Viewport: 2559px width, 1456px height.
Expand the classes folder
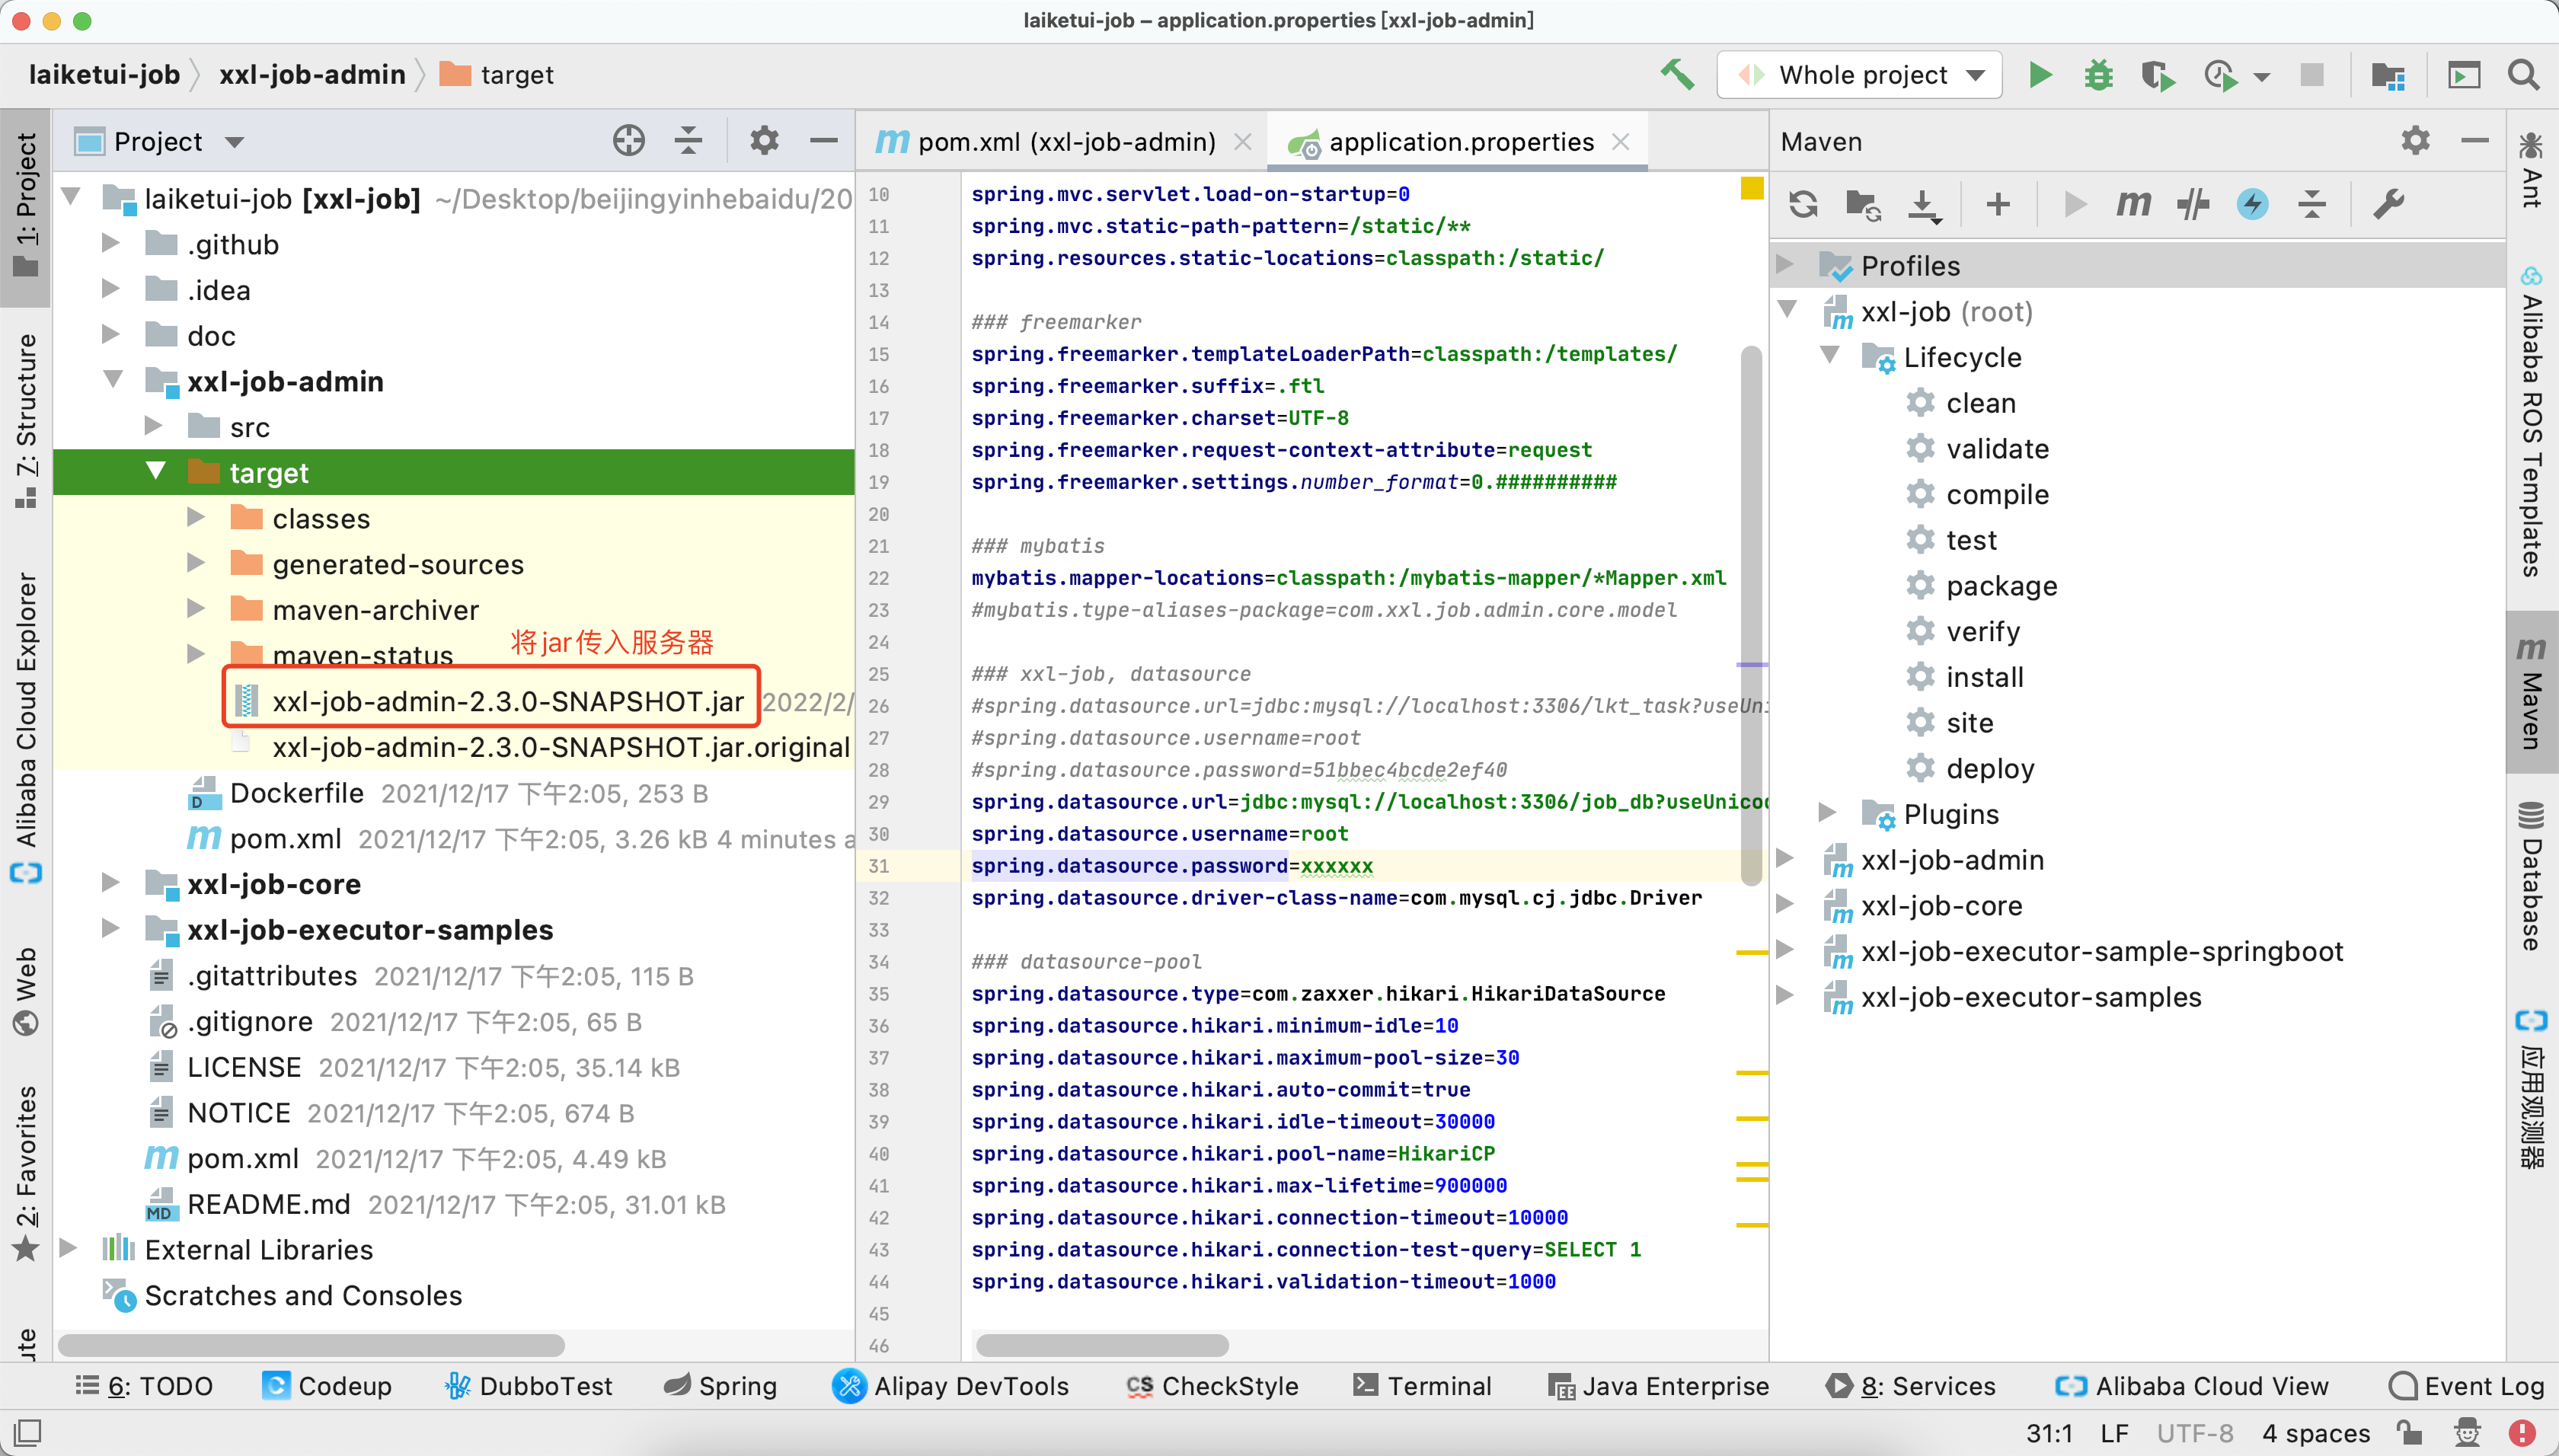tap(196, 517)
